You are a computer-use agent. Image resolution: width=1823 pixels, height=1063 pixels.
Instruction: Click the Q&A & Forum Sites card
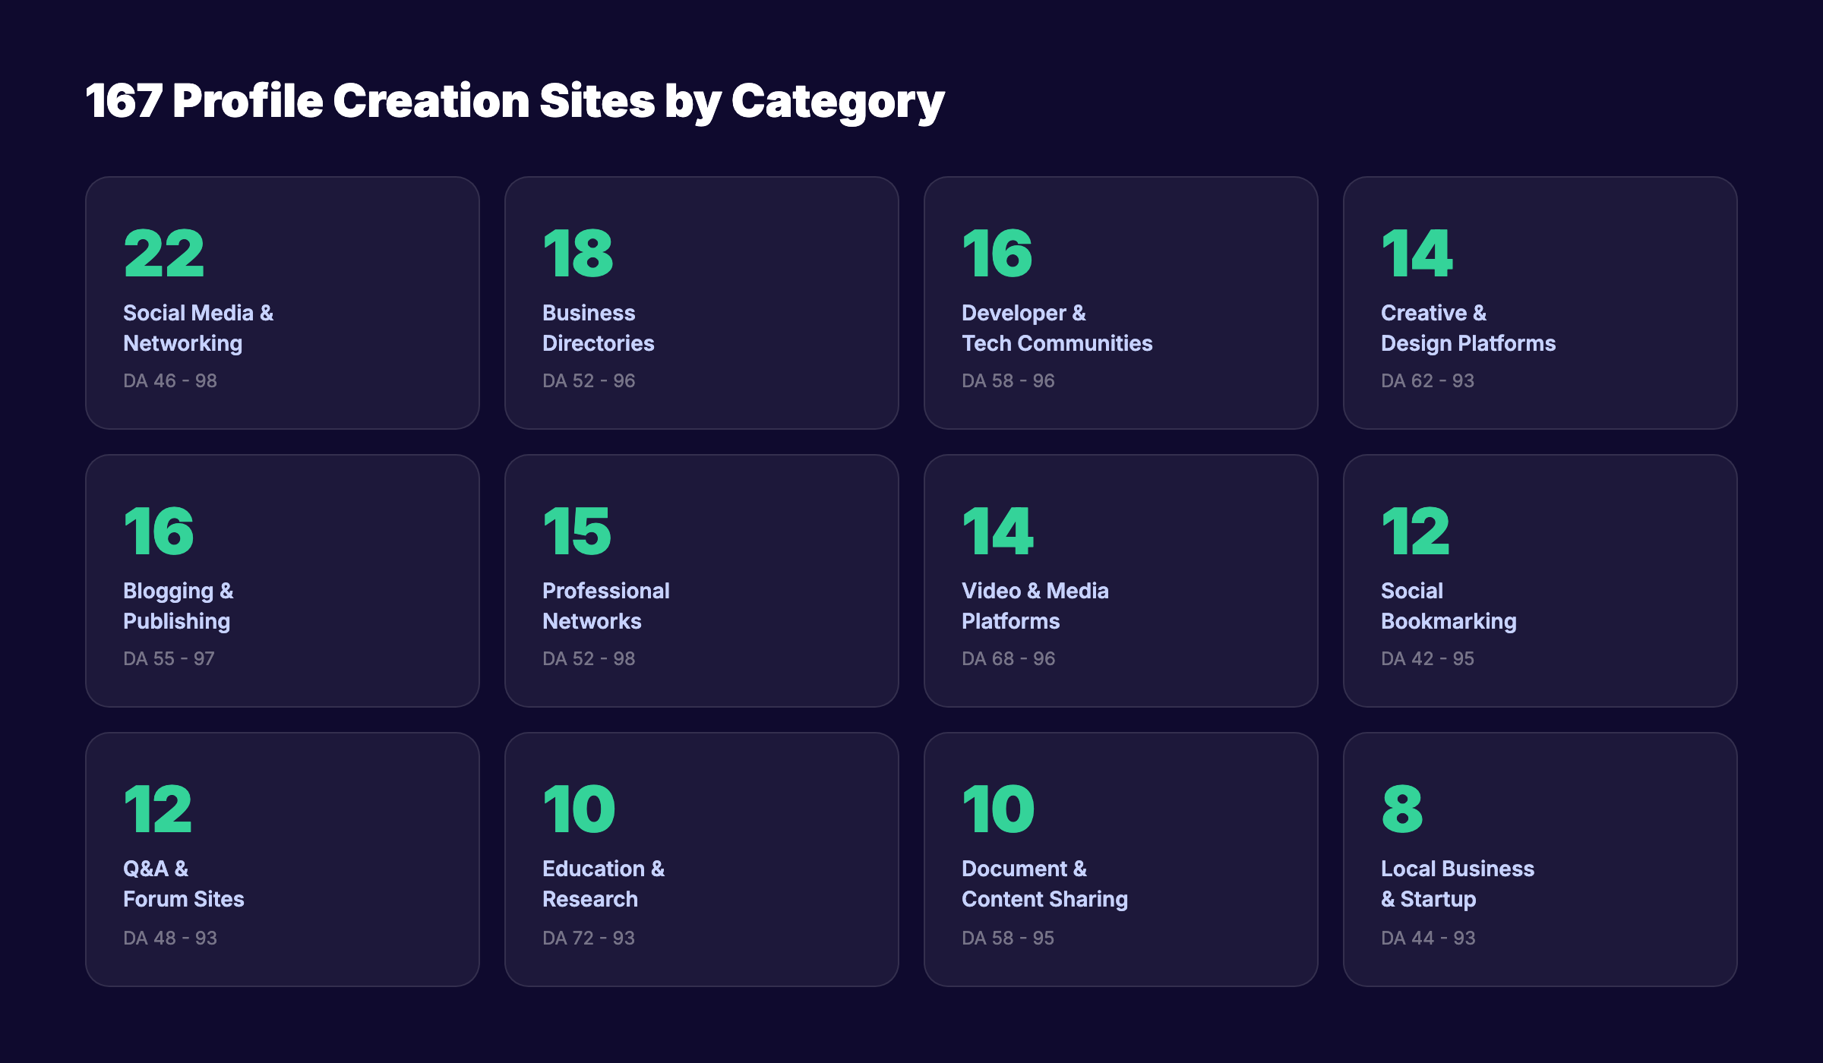tap(283, 858)
